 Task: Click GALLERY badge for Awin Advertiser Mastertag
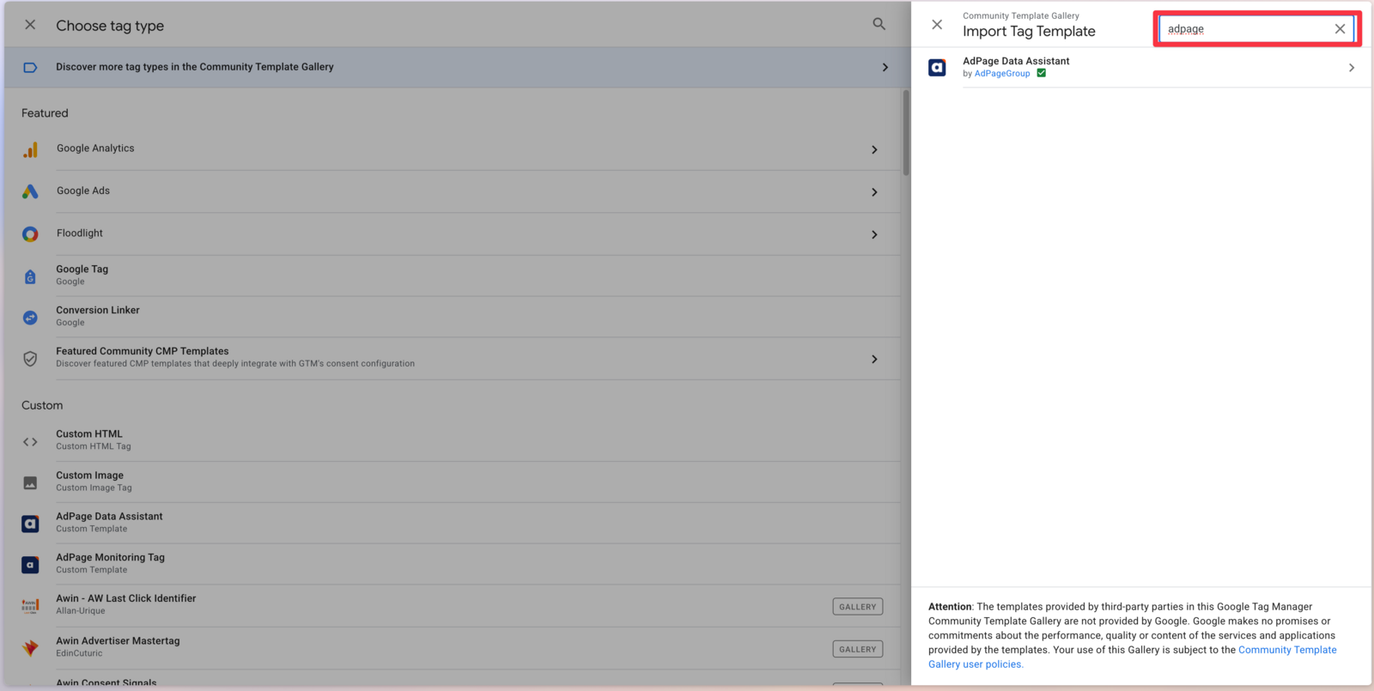(x=857, y=649)
